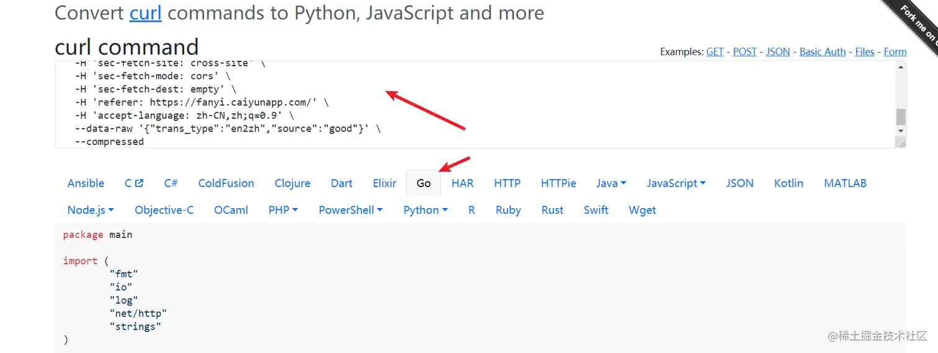938x353 pixels.
Task: Open the PHP language dropdown
Action: 283,210
